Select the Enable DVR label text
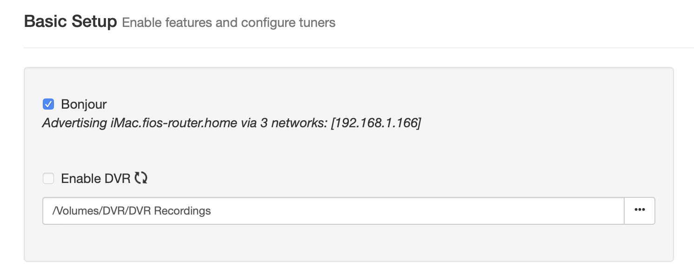Screen dimensions: 694x274 96,178
